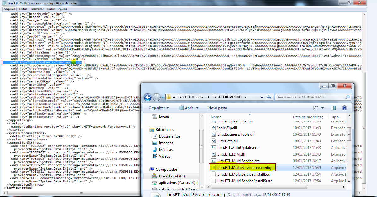377x197 pixels.
Task: Refresh the LinxETL#UPLOAD folder view
Action: (269, 98)
